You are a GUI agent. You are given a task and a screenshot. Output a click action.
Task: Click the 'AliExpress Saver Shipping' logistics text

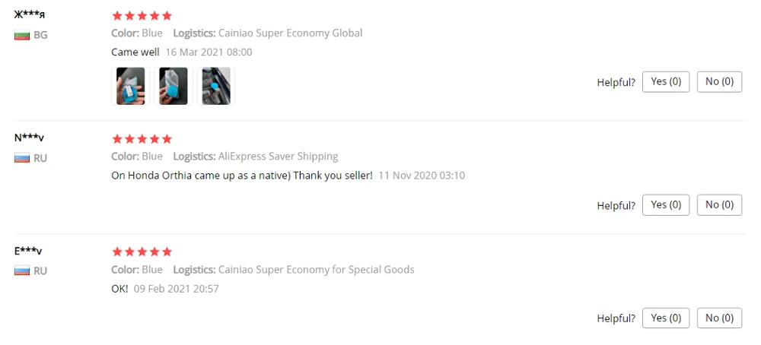(x=278, y=157)
